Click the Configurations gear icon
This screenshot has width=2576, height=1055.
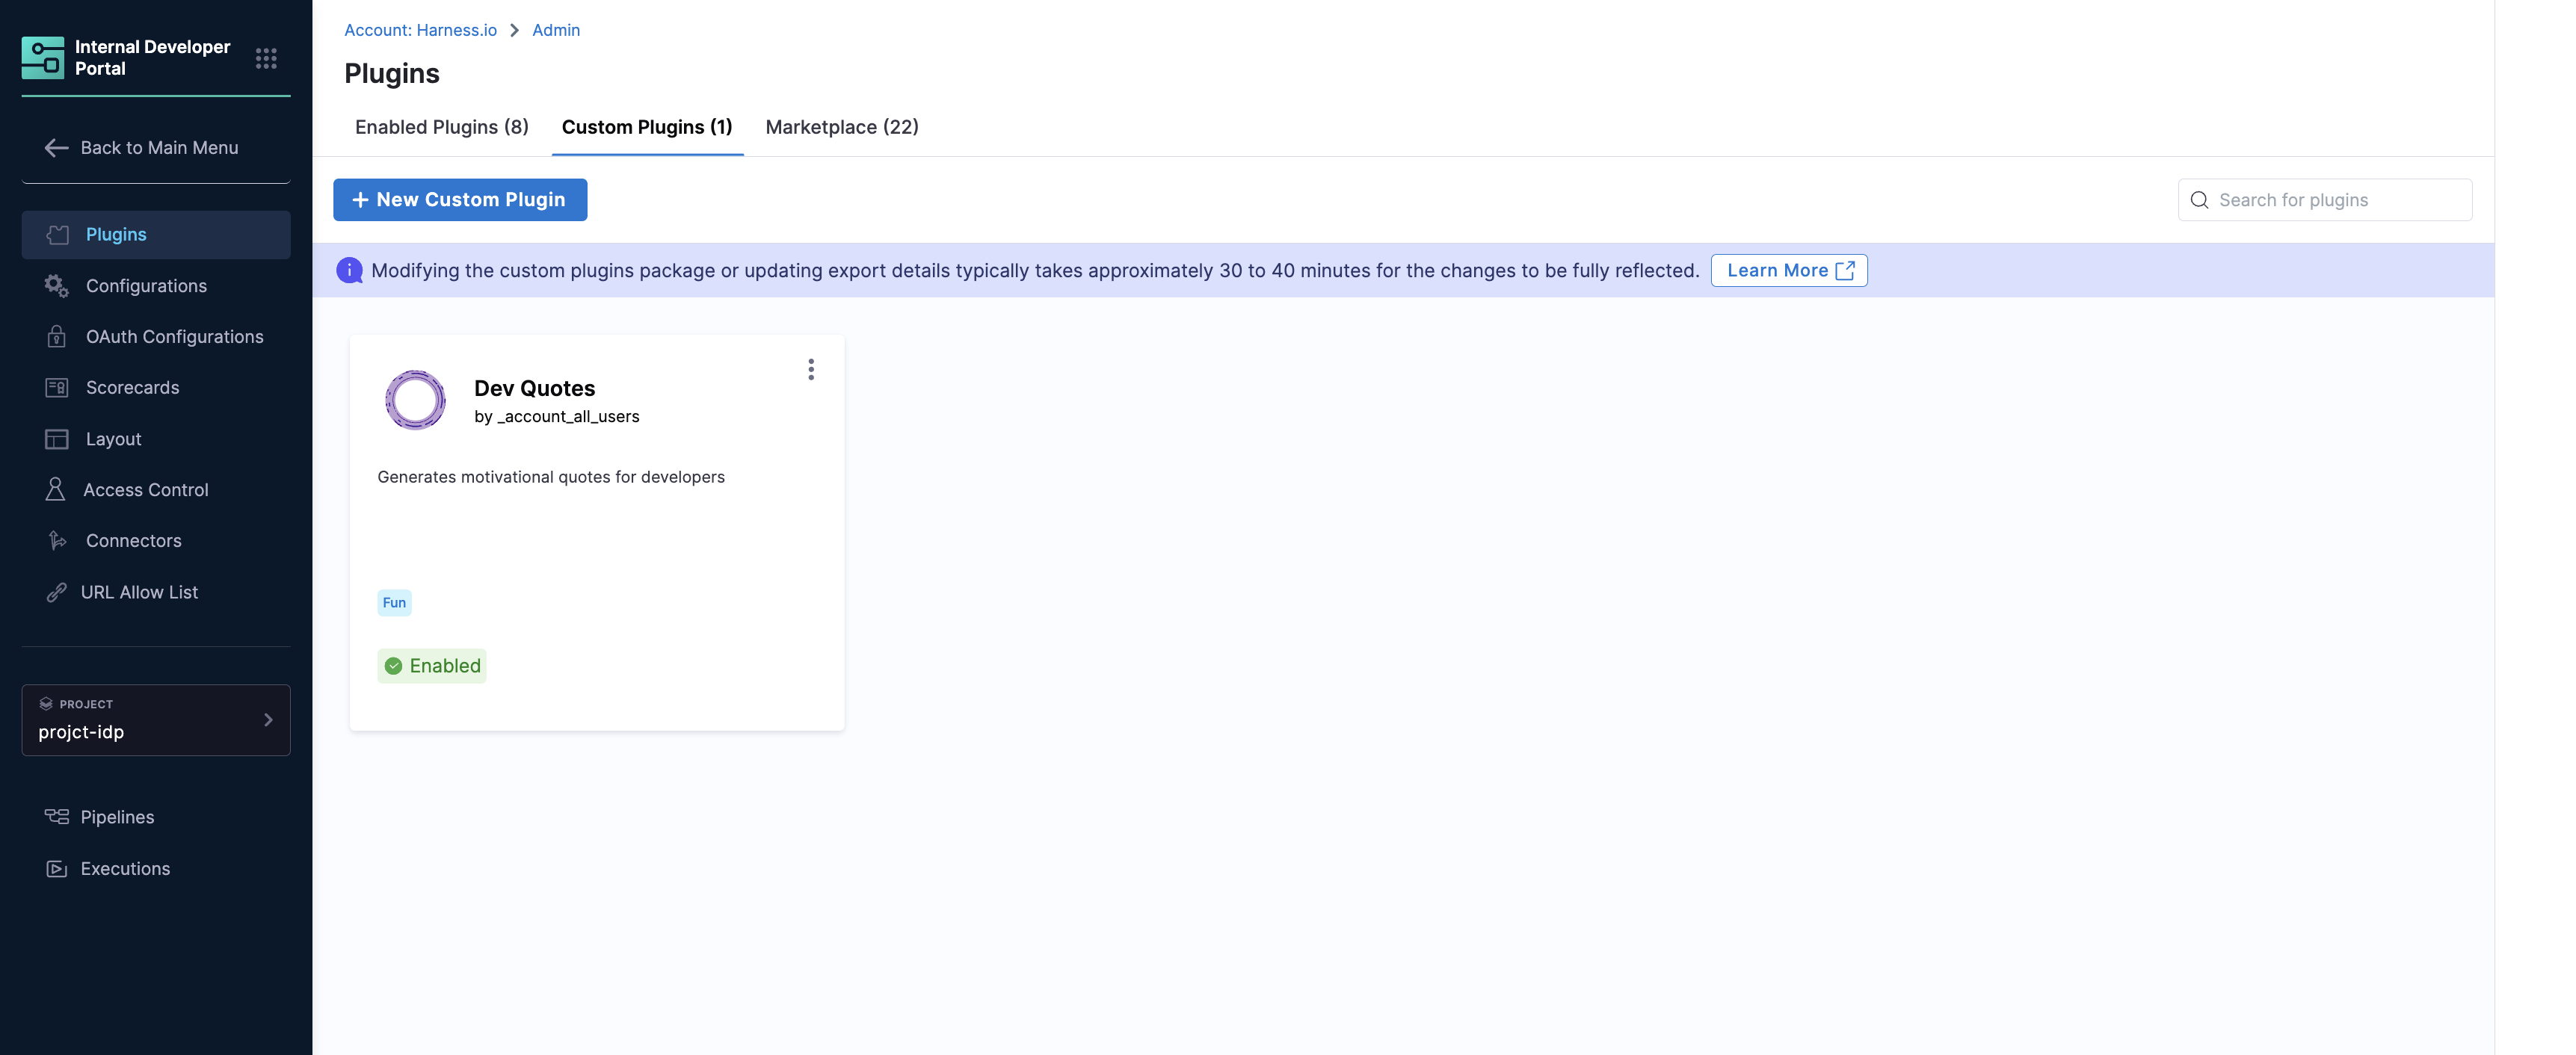pos(56,285)
